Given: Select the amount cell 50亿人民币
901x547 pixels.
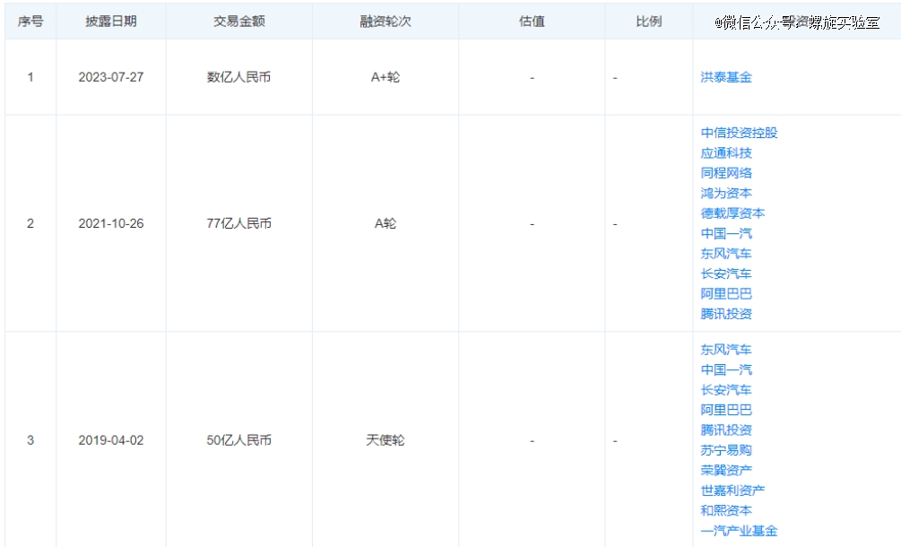Looking at the screenshot, I should coord(239,440).
